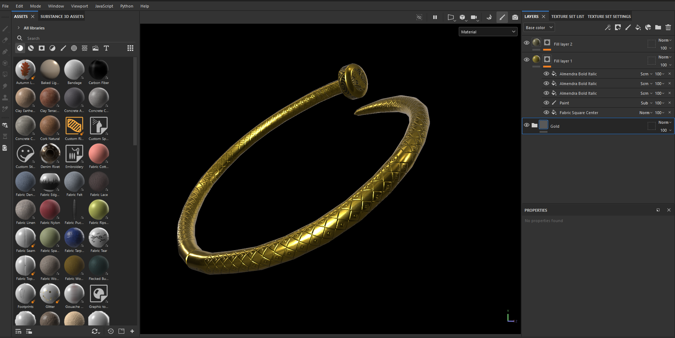
Task: Open the Base color channel dropdown
Action: pos(539,28)
